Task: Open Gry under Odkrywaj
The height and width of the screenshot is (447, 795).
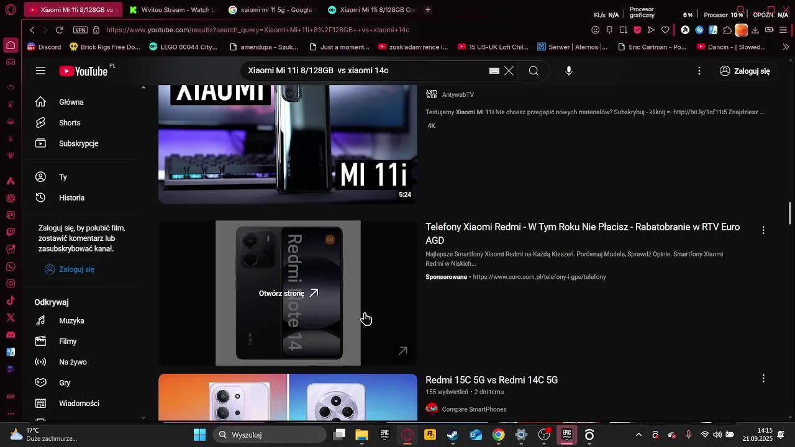Action: (83, 382)
